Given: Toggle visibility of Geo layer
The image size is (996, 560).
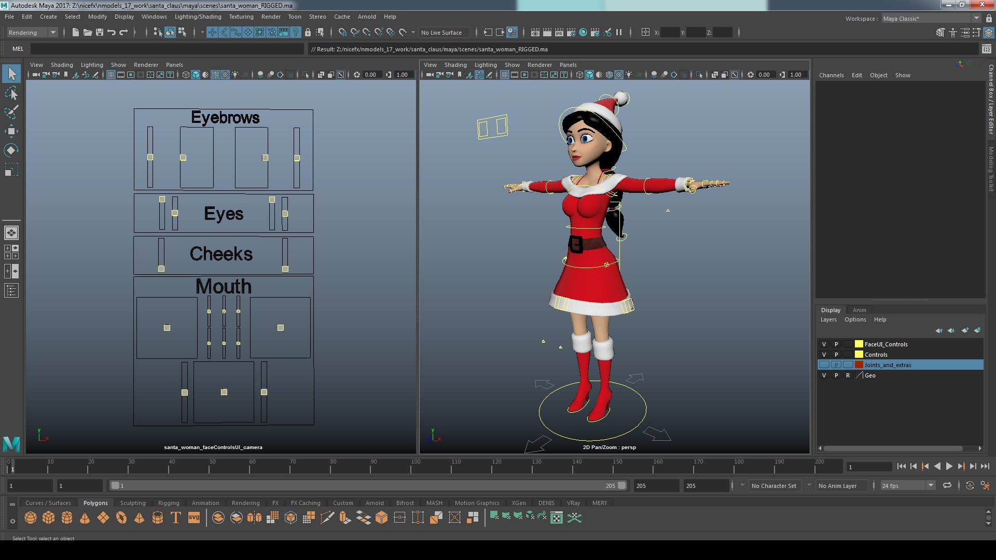Looking at the screenshot, I should coord(824,375).
